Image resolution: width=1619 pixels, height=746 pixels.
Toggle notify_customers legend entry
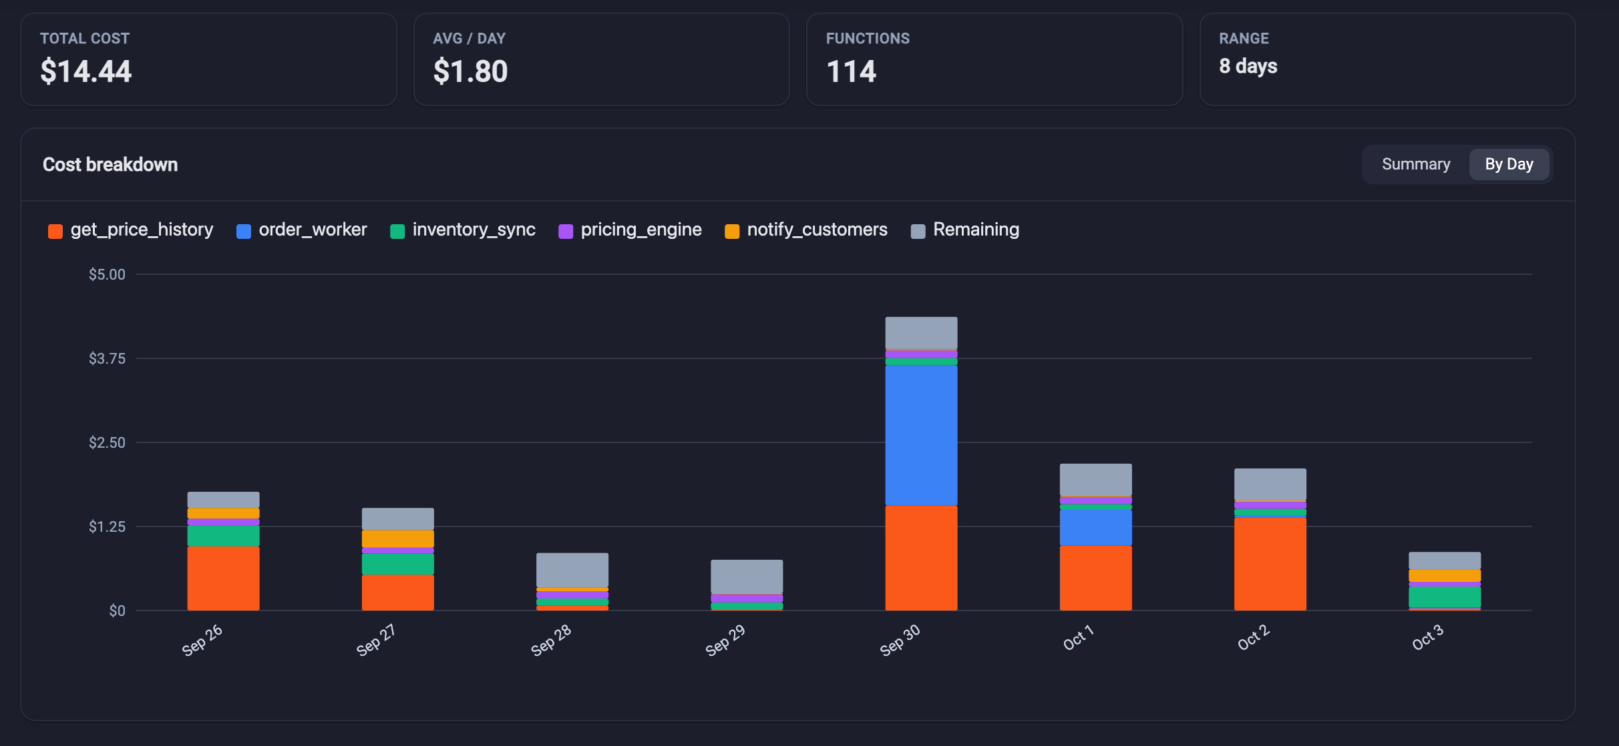point(806,230)
